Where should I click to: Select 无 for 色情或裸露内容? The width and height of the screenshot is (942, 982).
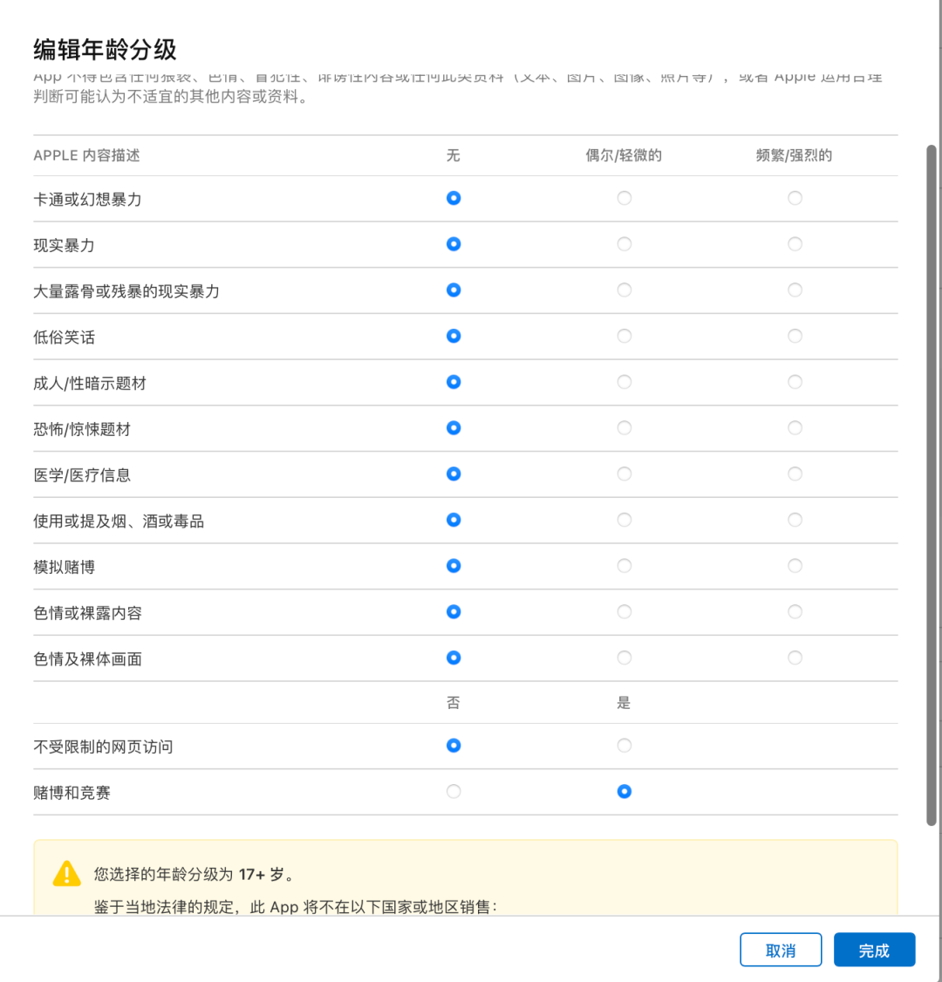pyautogui.click(x=454, y=612)
